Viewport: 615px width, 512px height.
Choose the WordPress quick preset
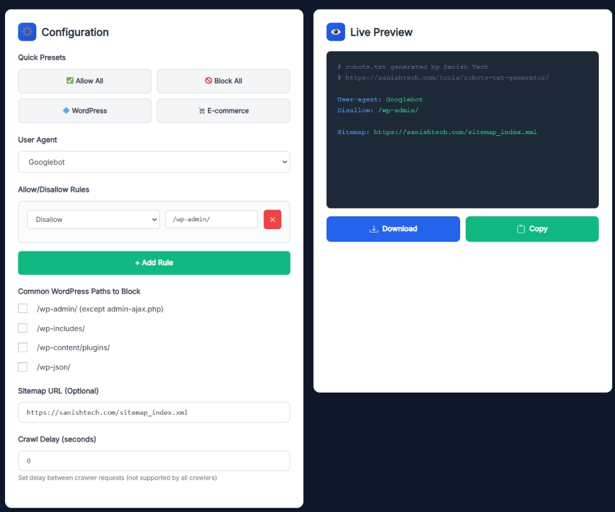point(85,111)
